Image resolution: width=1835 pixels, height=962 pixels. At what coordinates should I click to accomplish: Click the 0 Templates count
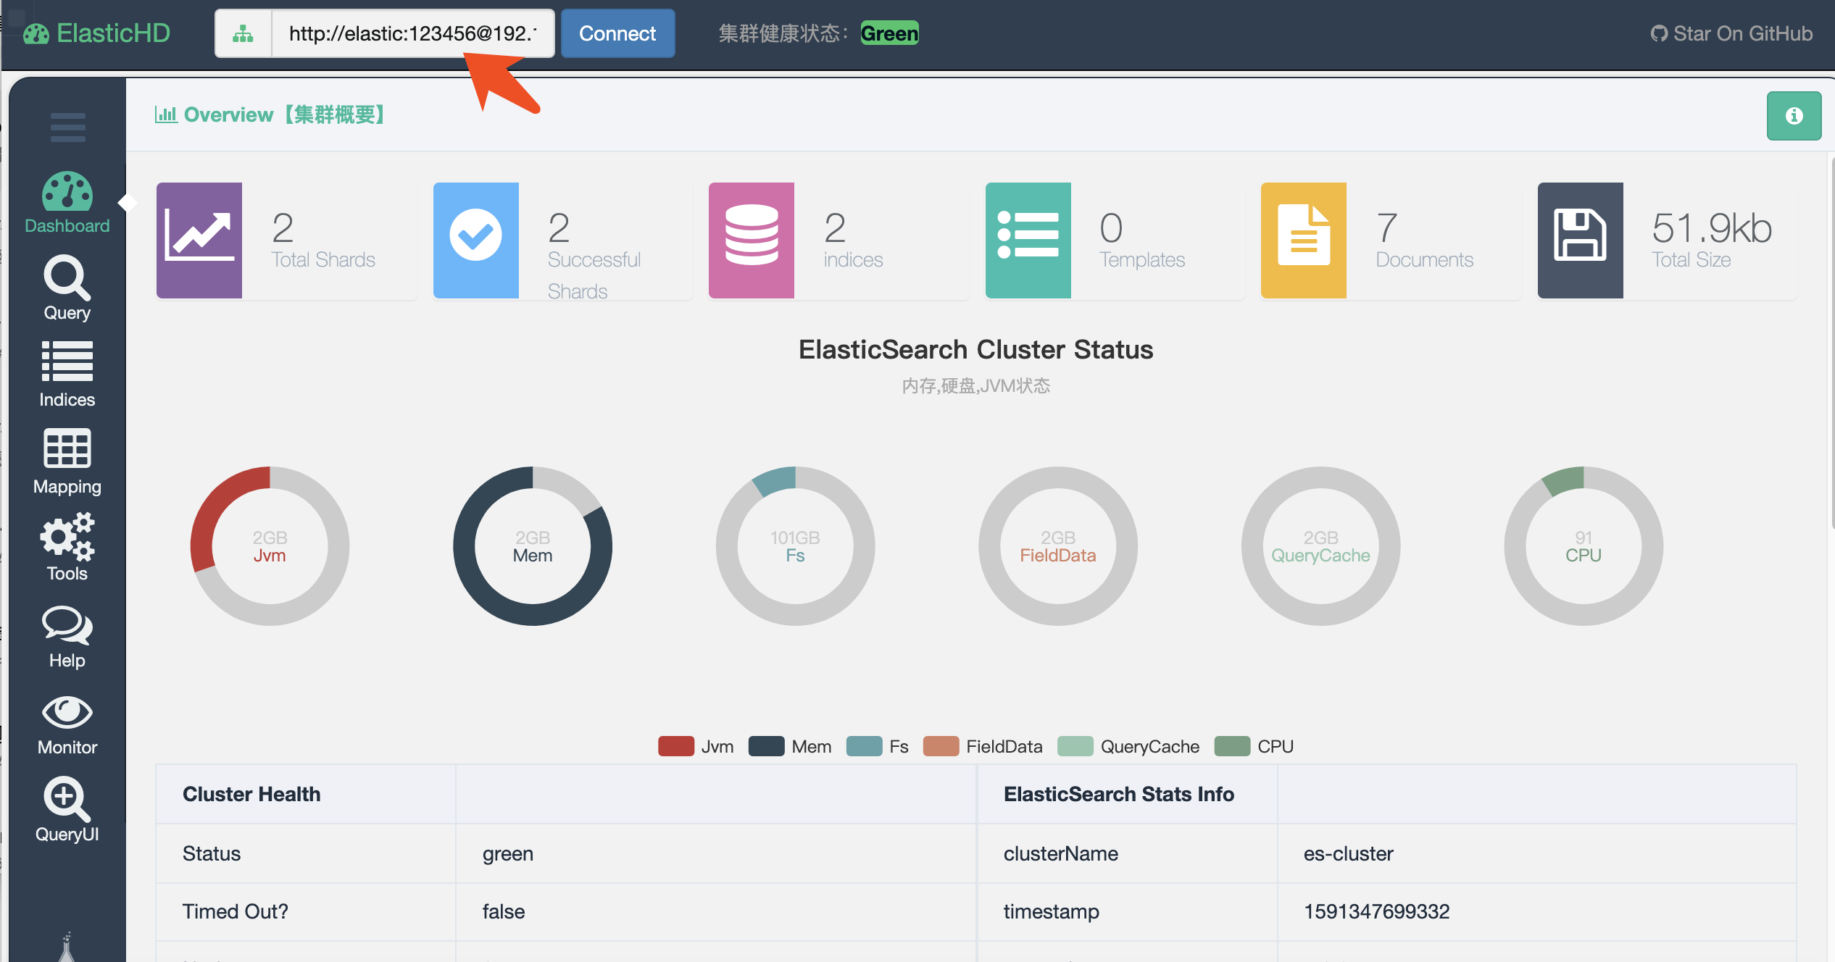tap(1111, 227)
